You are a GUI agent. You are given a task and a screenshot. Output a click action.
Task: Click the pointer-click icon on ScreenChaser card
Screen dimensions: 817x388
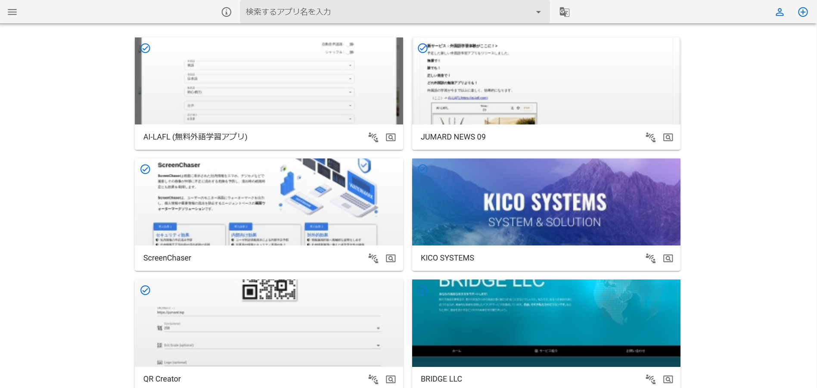pyautogui.click(x=373, y=258)
